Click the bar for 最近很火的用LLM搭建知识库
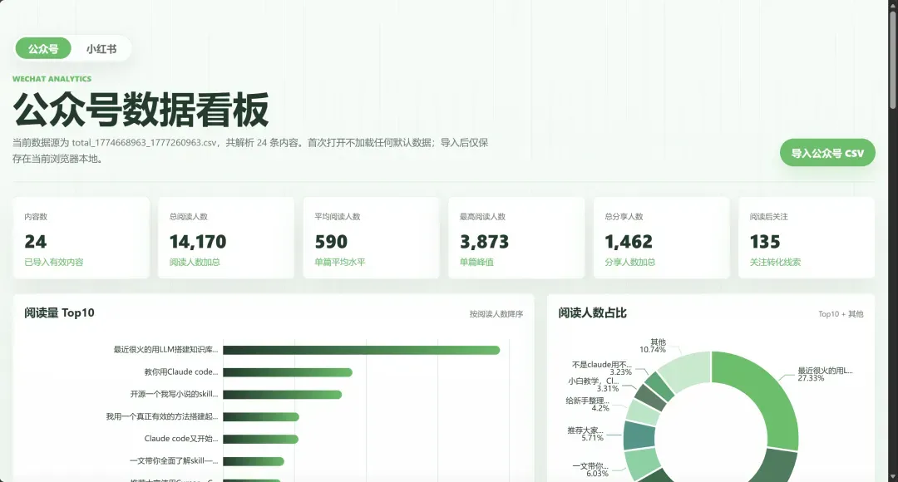The height and width of the screenshot is (482, 898). 362,350
